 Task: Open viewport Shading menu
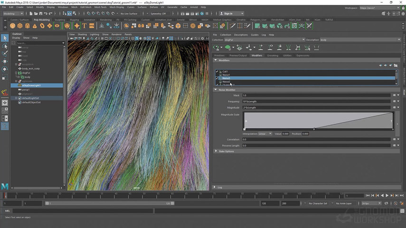tap(82, 35)
